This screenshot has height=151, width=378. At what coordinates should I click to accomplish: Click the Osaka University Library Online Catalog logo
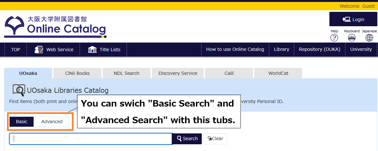point(55,26)
